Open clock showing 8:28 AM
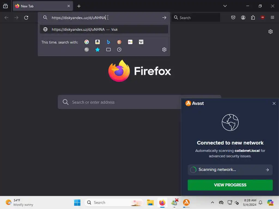279x209 pixels. pyautogui.click(x=250, y=202)
